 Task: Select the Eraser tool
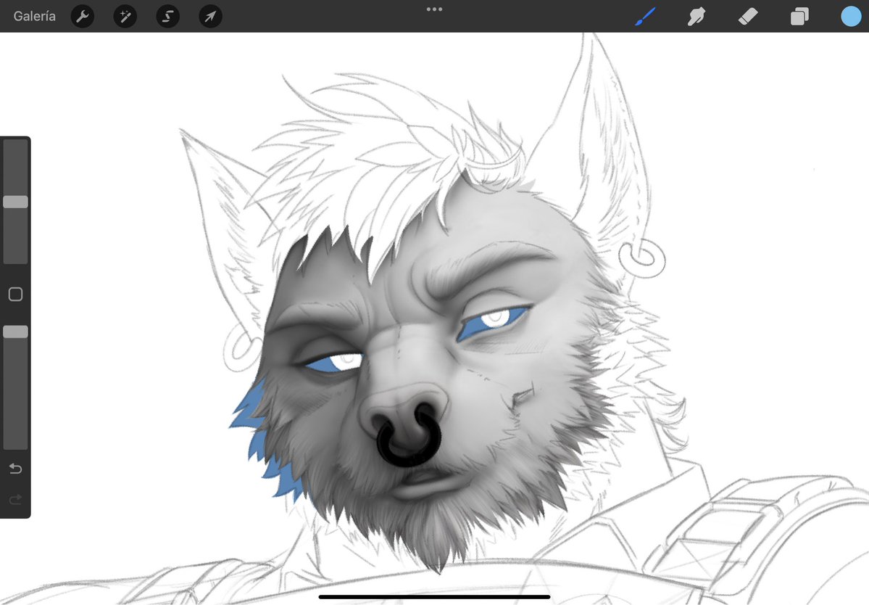tap(748, 16)
